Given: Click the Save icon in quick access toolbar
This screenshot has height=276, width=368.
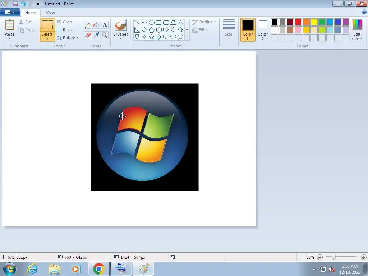Looking at the screenshot, I should (15, 4).
